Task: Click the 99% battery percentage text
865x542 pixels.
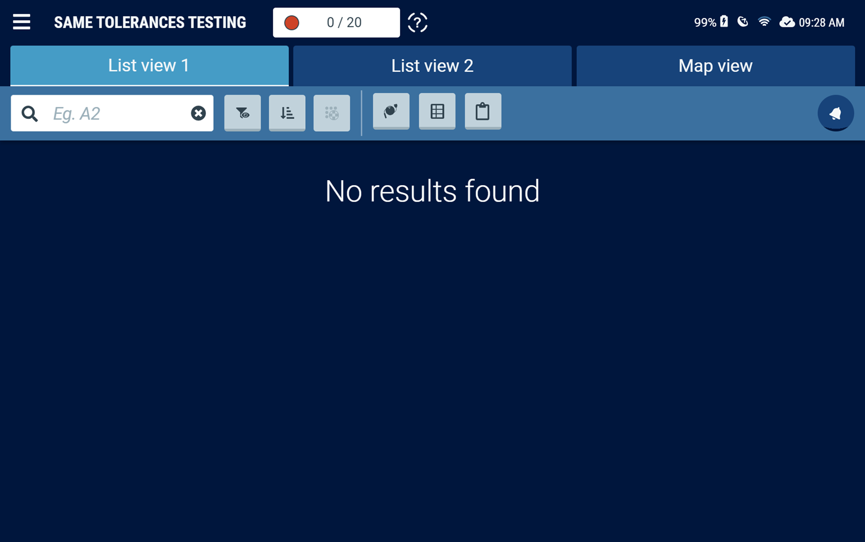Action: tap(705, 22)
